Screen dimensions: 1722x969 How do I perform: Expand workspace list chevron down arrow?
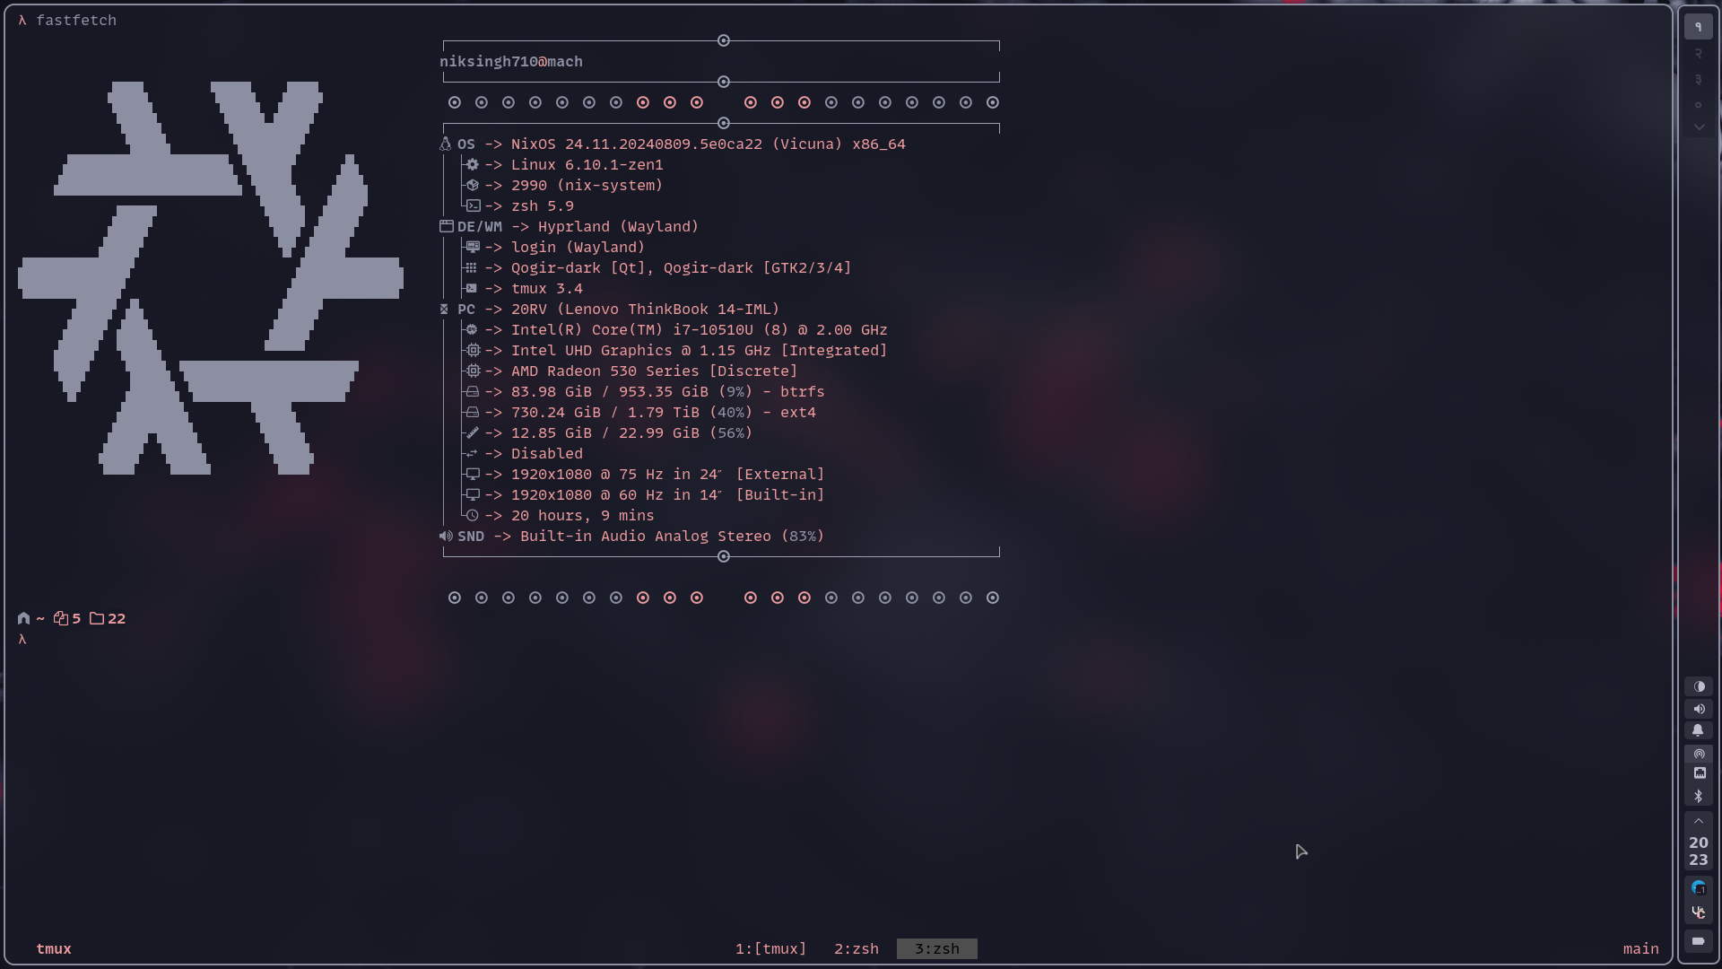[x=1698, y=127]
